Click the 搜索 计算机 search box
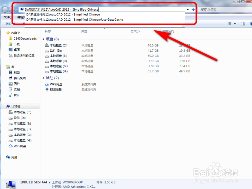The width and height of the screenshot is (252, 189). coord(225,10)
